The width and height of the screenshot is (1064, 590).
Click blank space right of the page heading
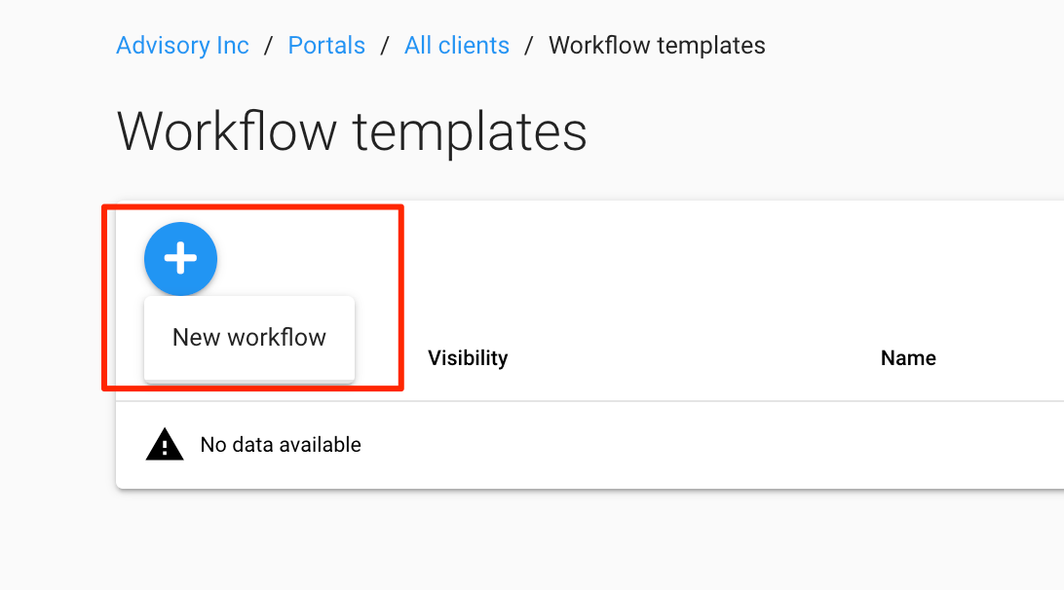(x=828, y=130)
